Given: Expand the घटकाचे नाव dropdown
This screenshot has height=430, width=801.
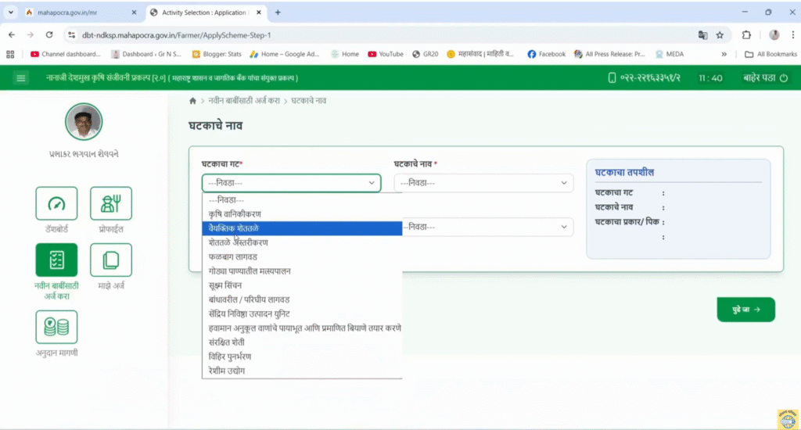Looking at the screenshot, I should coord(483,183).
